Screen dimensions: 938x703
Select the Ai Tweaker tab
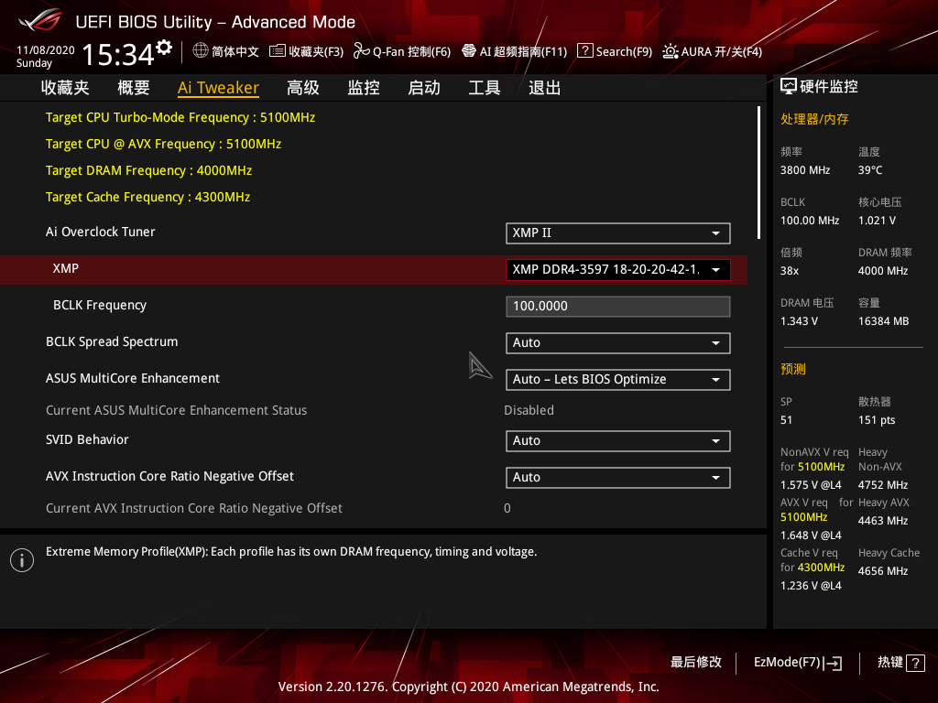[218, 88]
